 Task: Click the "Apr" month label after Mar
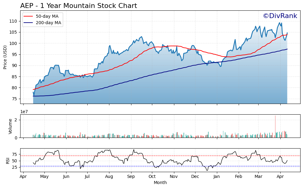280,177
